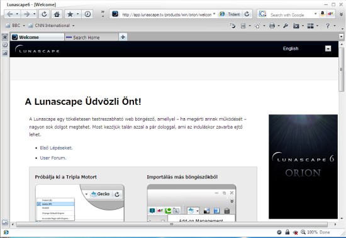Image resolution: width=346 pixels, height=238 pixels.
Task: Click the Lunascape logo in page header
Action: [x=37, y=49]
